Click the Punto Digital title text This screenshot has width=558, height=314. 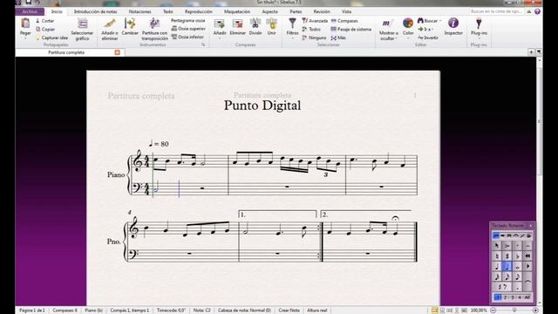coord(262,106)
